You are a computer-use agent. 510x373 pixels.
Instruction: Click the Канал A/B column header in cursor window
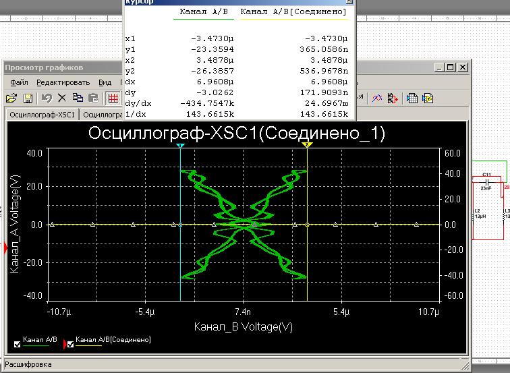[x=204, y=11]
